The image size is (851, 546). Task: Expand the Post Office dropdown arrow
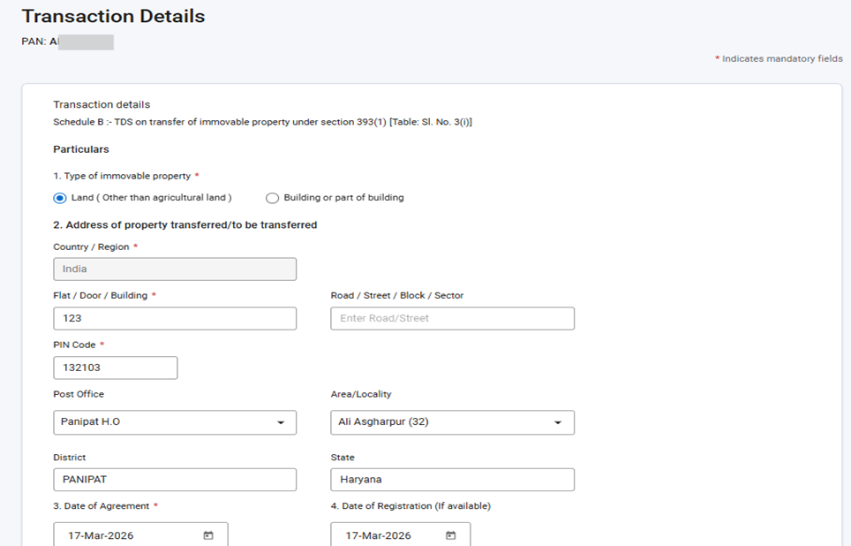(x=281, y=423)
